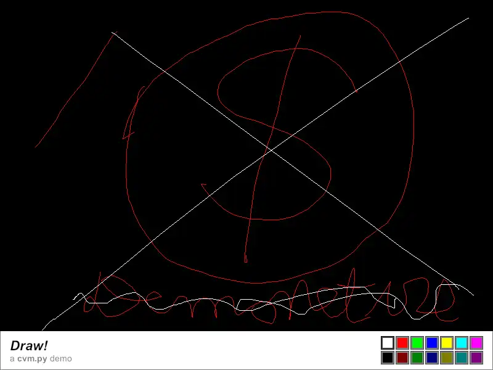
Task: Select the bright blue color swatch
Action: (x=432, y=343)
